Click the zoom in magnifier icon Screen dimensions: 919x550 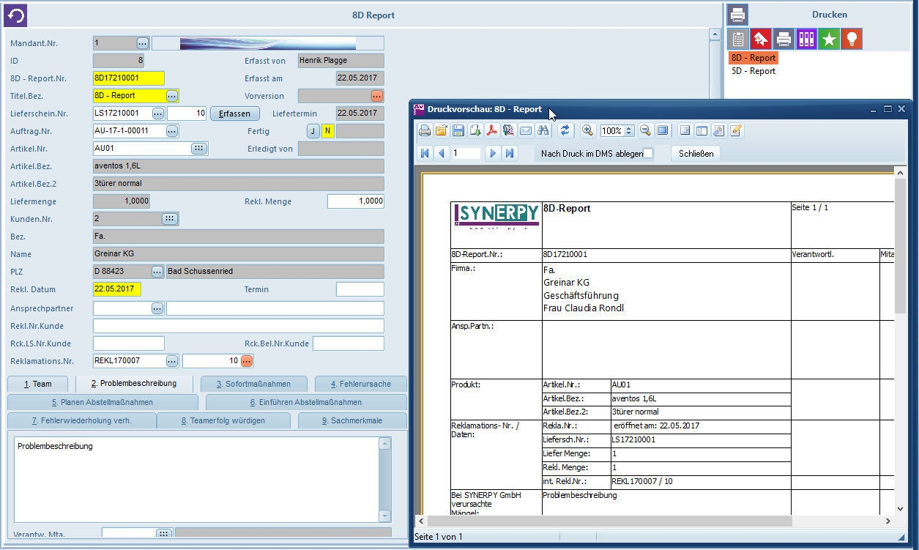587,131
